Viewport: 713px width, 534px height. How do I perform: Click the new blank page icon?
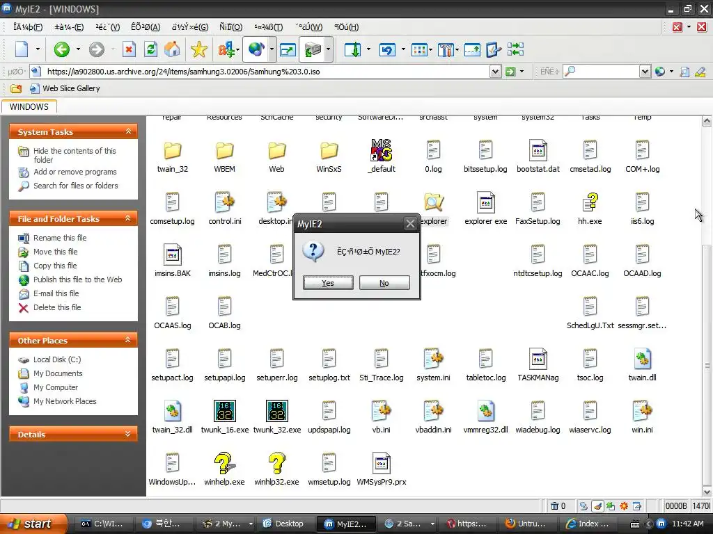pyautogui.click(x=22, y=49)
